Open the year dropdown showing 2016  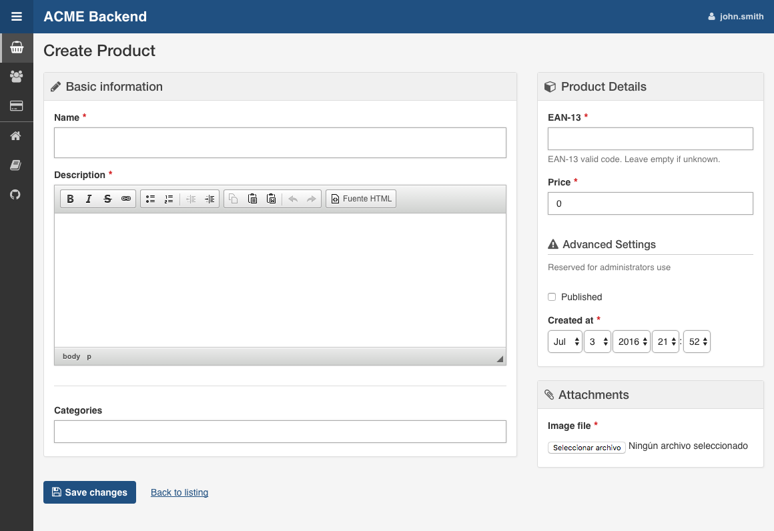(631, 342)
